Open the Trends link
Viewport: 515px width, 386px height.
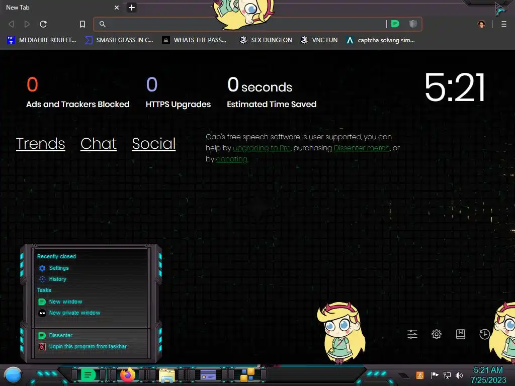(x=40, y=144)
